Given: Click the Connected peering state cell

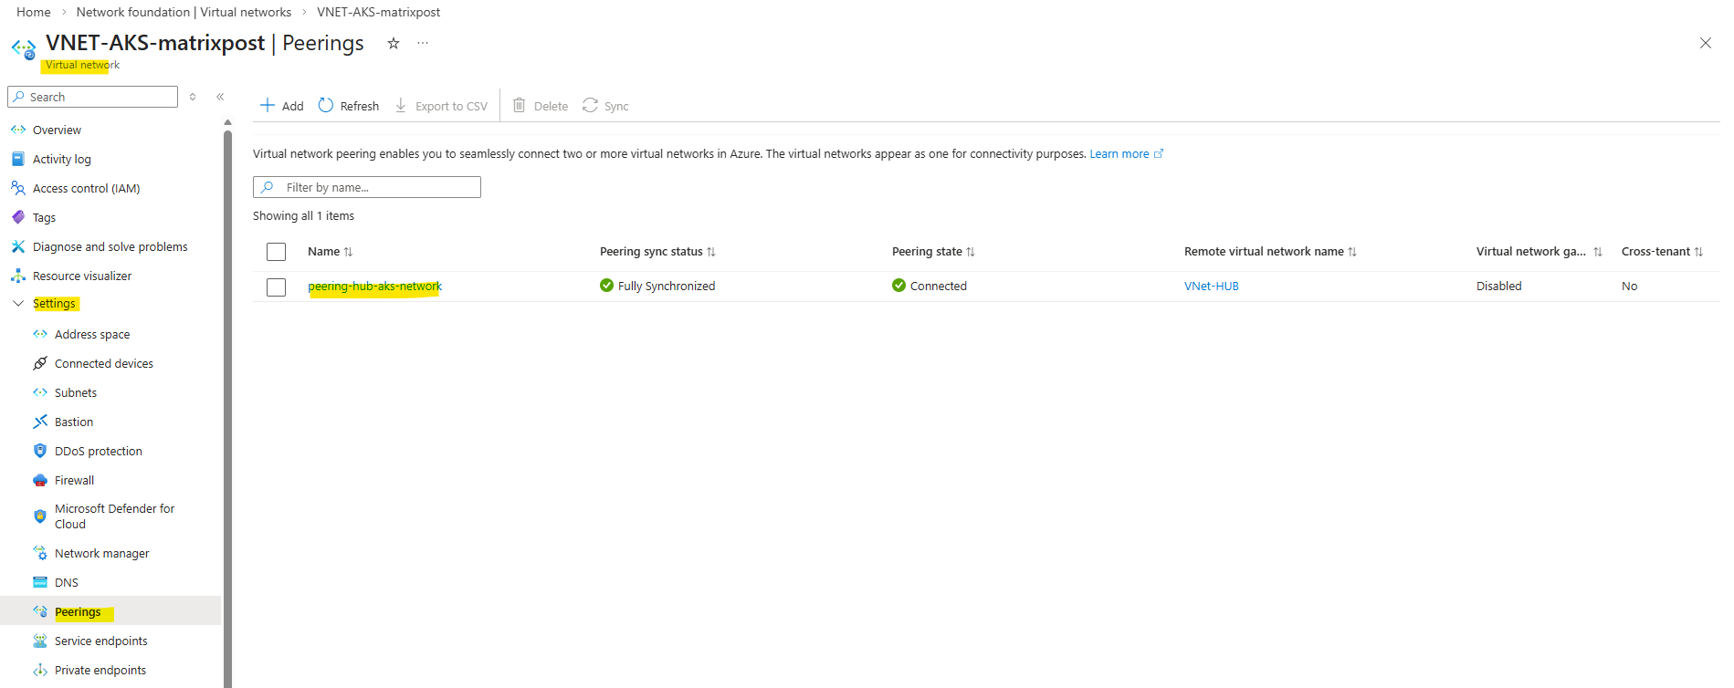Looking at the screenshot, I should 930,287.
